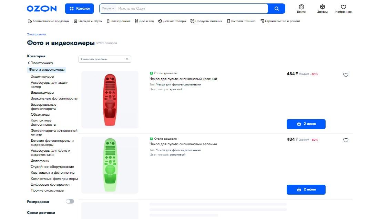The image size is (379, 219).
Task: Open the Бытовая техника menu item
Action: point(241,21)
